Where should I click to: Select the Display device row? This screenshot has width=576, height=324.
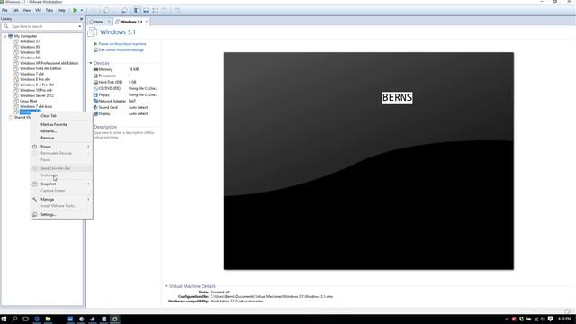point(125,114)
